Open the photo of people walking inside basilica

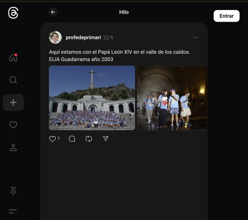(x=172, y=98)
